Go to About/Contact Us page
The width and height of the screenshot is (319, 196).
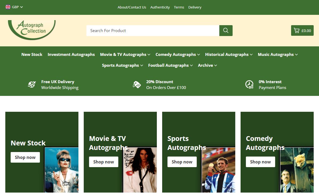[x=132, y=7]
